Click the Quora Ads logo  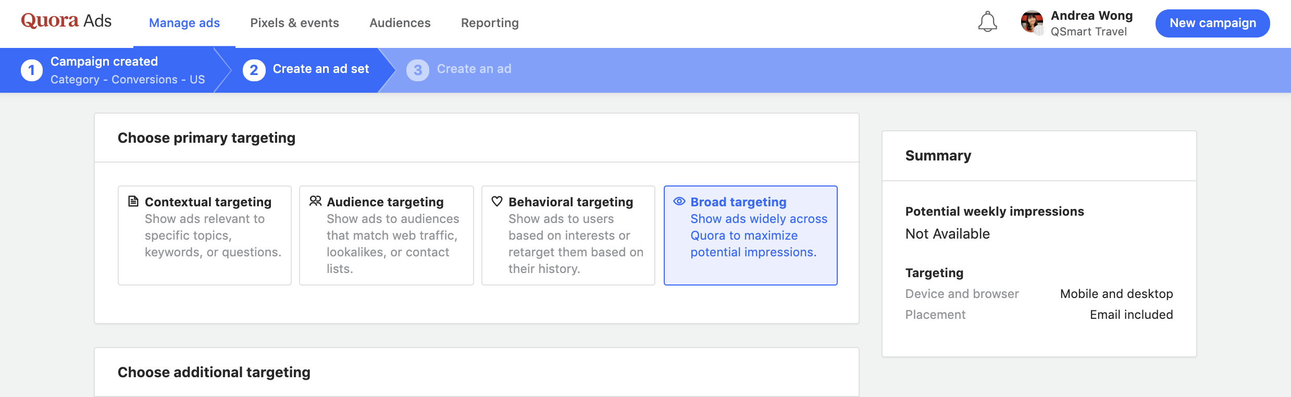point(66,21)
